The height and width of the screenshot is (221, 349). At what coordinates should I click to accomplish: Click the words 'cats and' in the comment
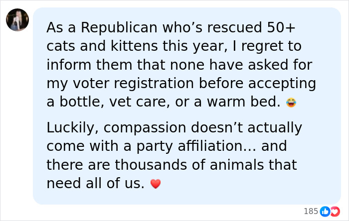click(x=76, y=46)
